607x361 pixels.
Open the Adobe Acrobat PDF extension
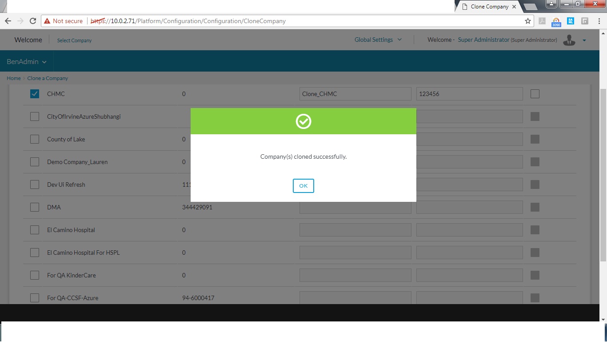pyautogui.click(x=542, y=21)
